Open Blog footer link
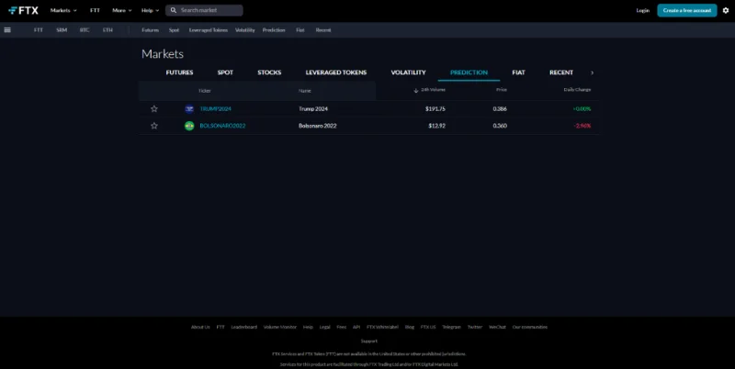Screen dimensions: 735x369 [410, 327]
